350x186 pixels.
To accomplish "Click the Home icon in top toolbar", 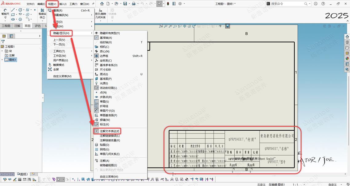I will pyautogui.click(x=101, y=4).
